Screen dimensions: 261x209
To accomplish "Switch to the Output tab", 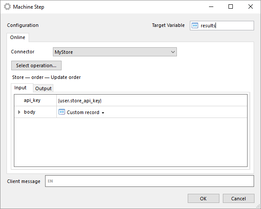I will pos(43,88).
